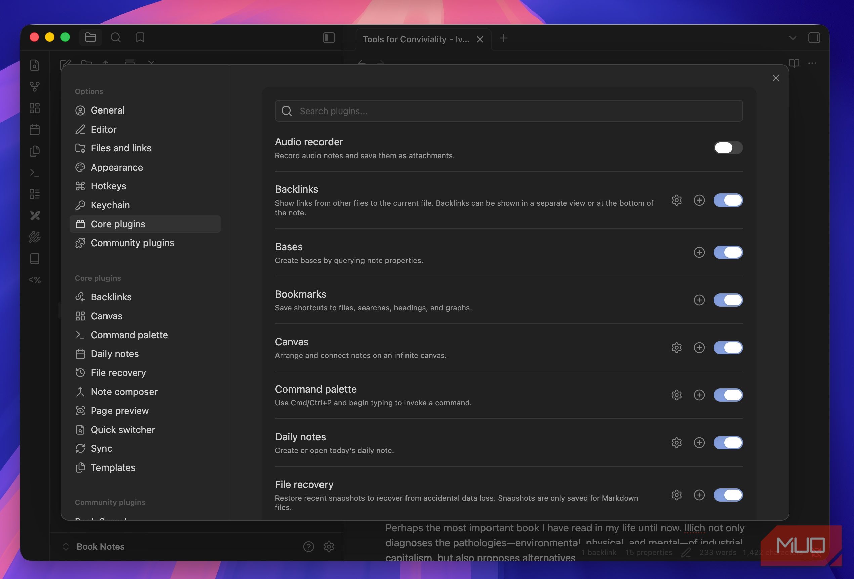The height and width of the screenshot is (579, 854).
Task: Open Canvas settings in sidebar list
Action: (x=145, y=316)
